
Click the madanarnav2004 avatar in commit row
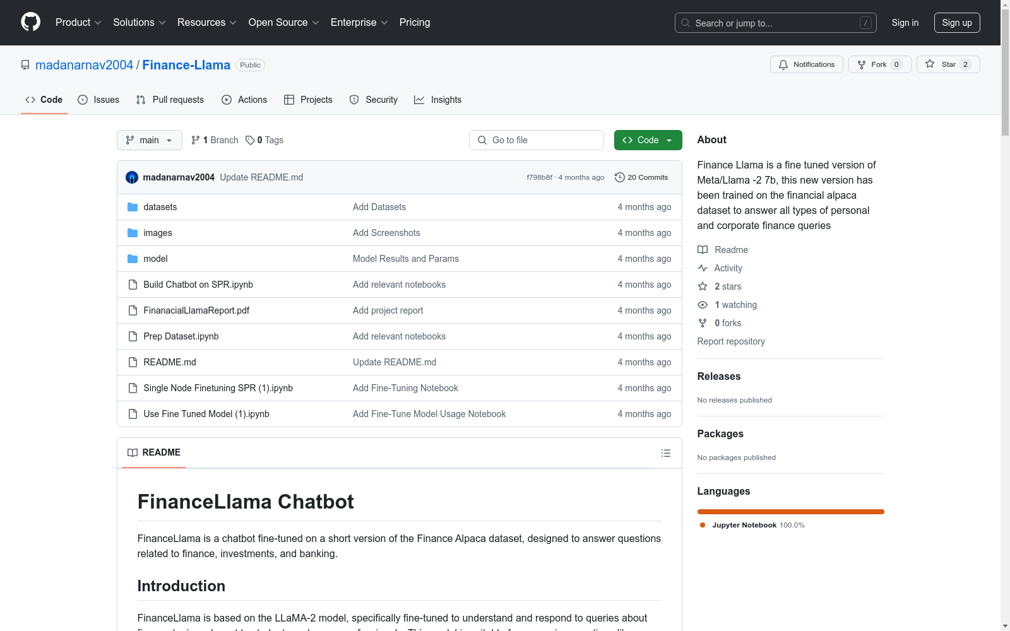click(132, 177)
